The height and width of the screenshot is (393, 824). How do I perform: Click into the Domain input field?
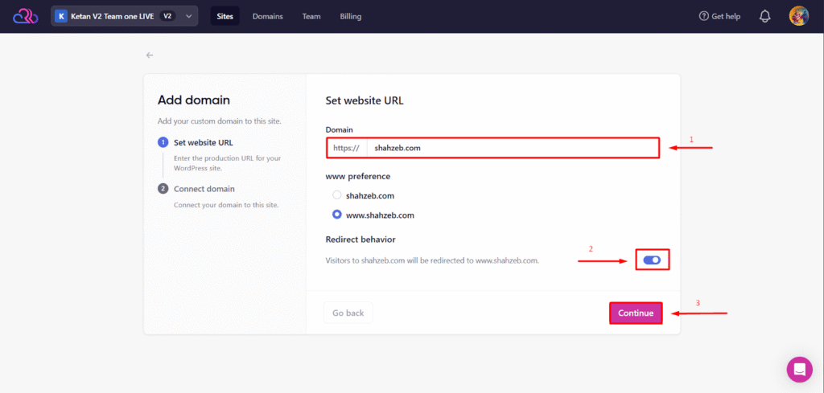click(x=511, y=148)
